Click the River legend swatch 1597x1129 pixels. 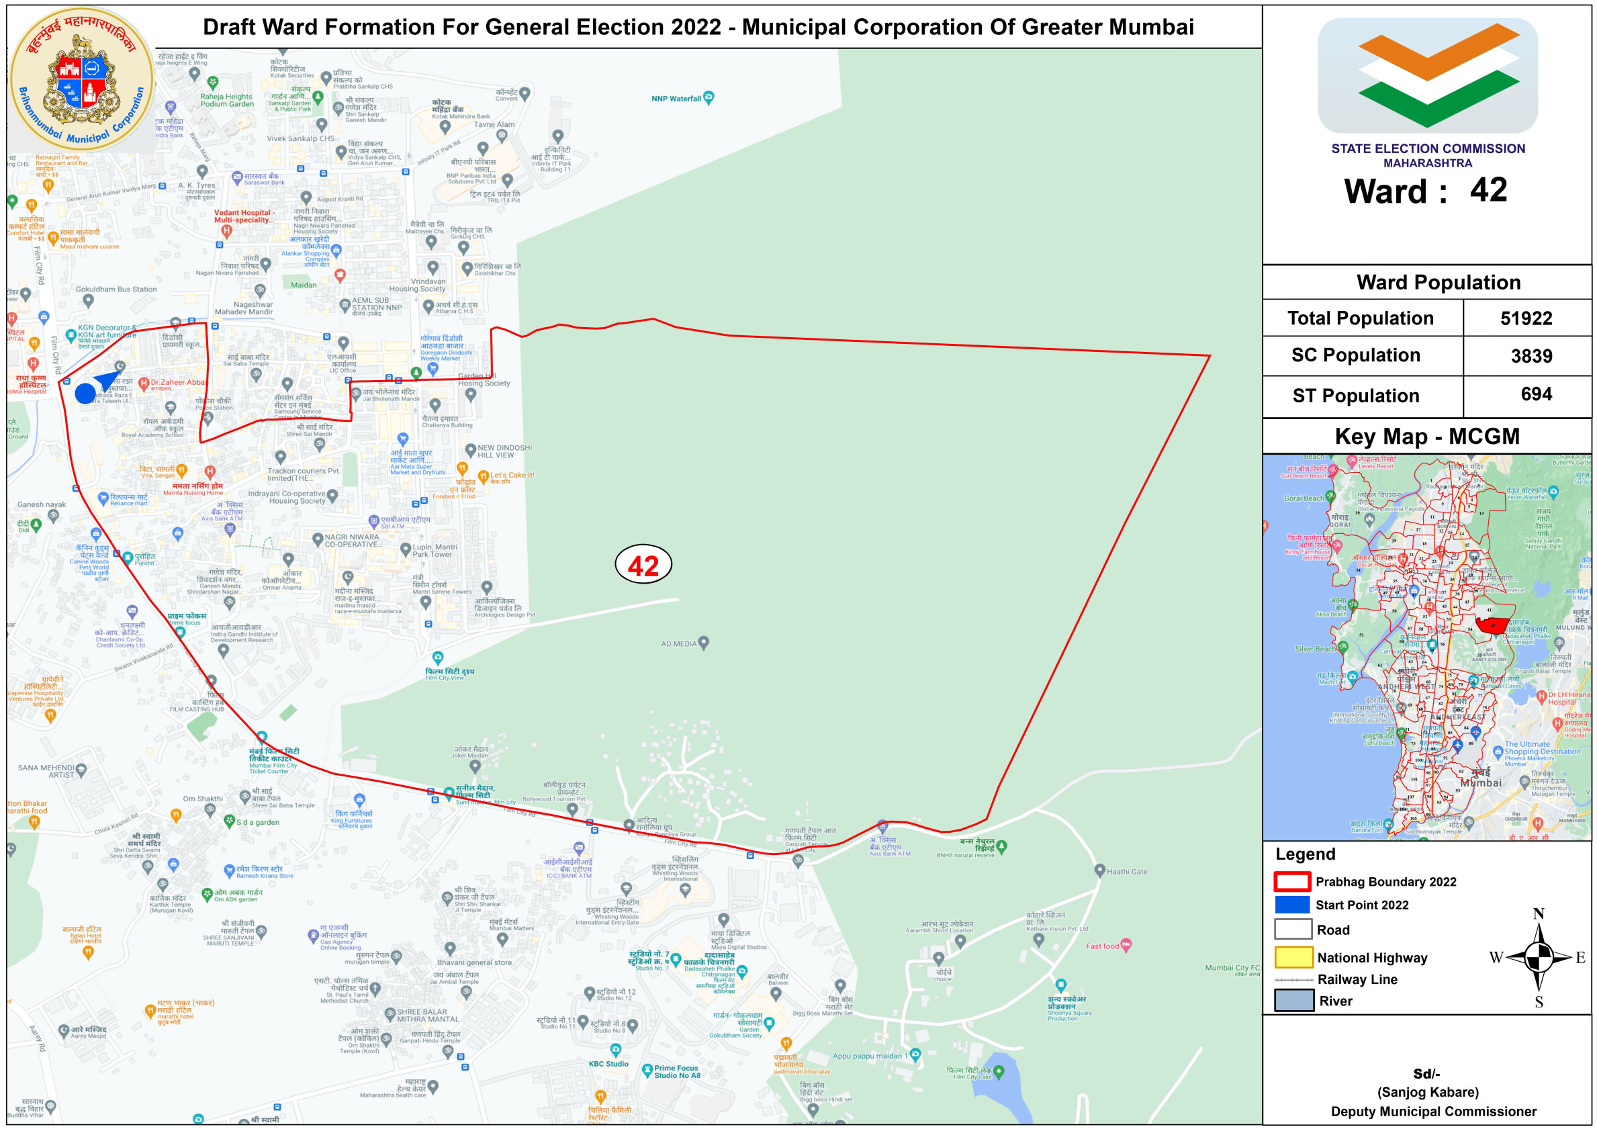pyautogui.click(x=1293, y=1000)
